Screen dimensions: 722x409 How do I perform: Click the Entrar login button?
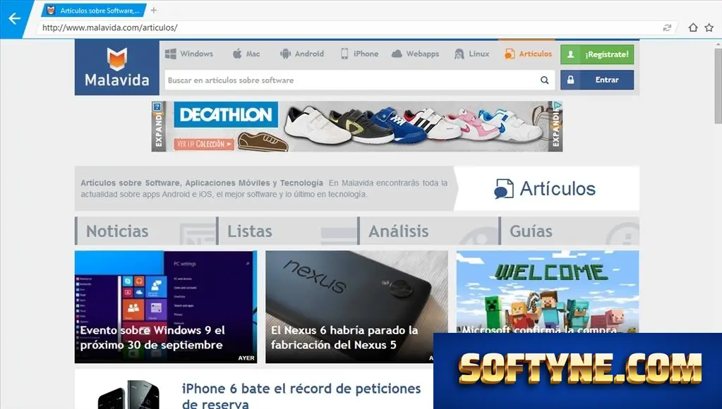(x=597, y=80)
